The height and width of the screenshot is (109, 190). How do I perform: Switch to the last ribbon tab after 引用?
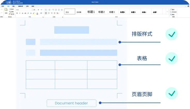point(33,6)
